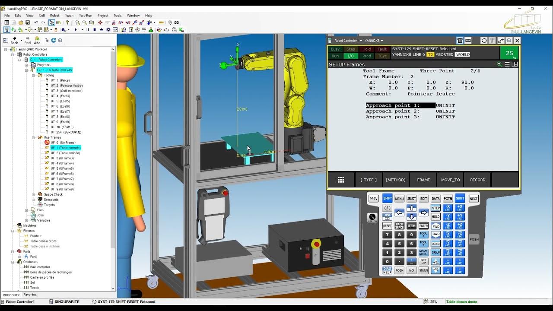Click the pendant restart circular arrow icon
Screen dimensions: 553x311
click(x=484, y=40)
